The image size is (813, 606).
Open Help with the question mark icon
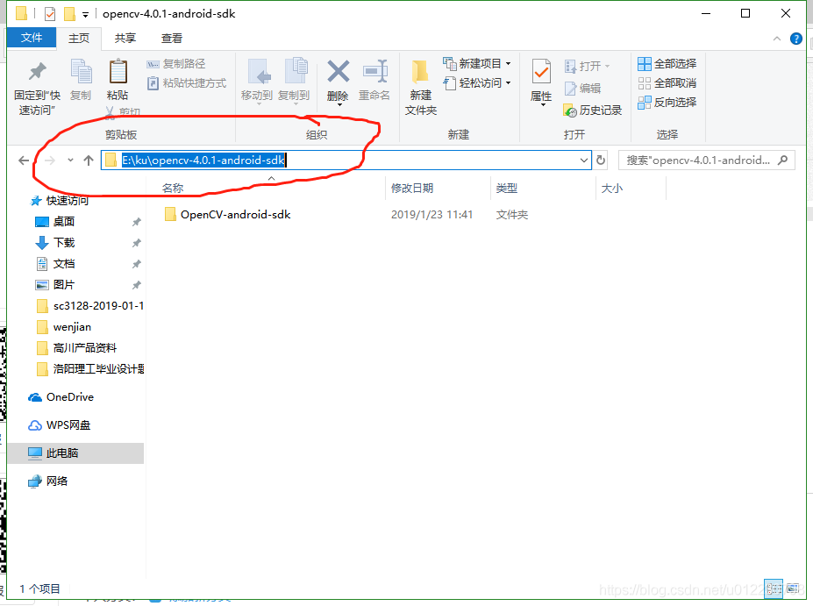coord(795,39)
